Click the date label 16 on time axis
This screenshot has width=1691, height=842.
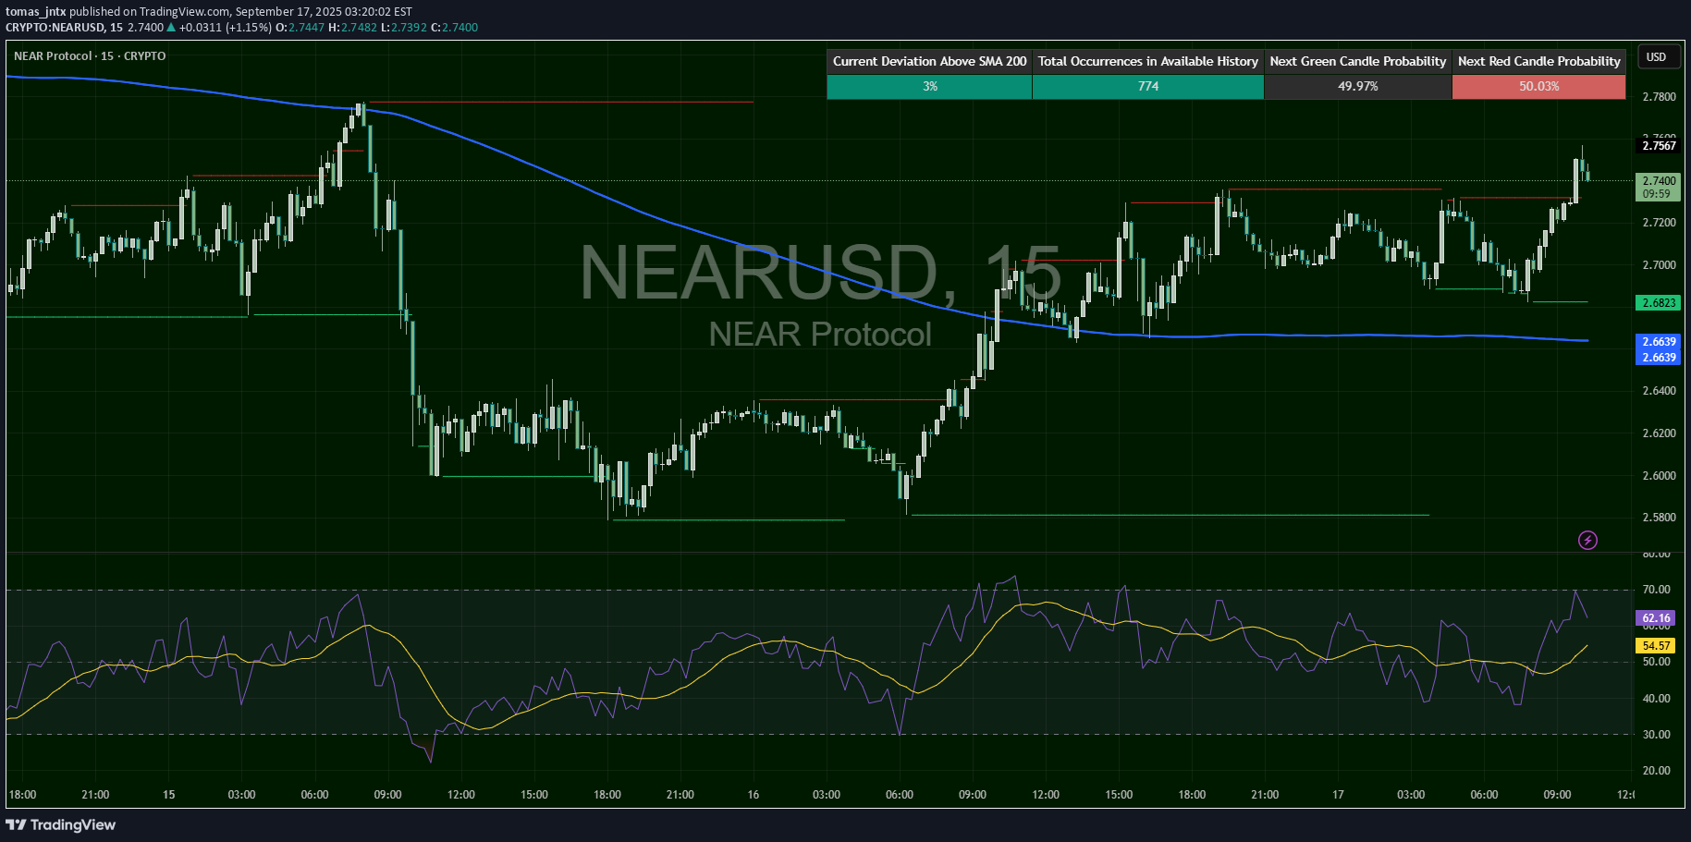[754, 795]
